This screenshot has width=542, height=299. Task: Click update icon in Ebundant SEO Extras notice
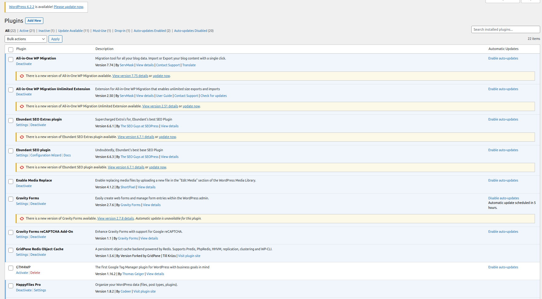click(x=22, y=137)
